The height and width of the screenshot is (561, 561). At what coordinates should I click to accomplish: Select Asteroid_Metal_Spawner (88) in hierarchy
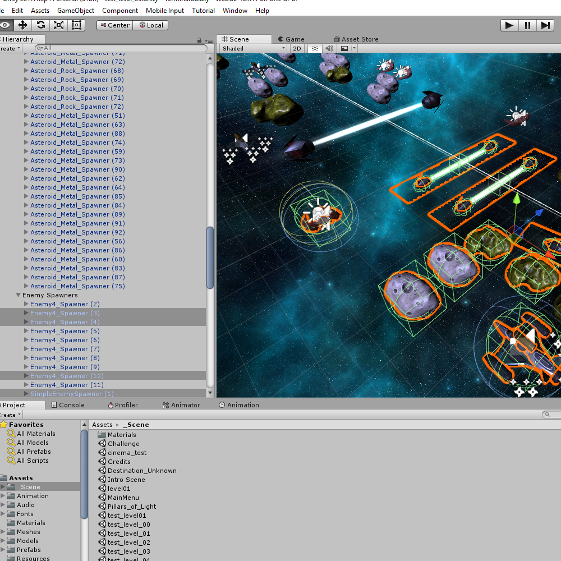coord(77,134)
